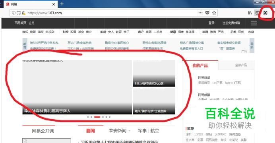The image size is (275, 143).
Task: Click the X extension icon in toolbar
Action: coord(265,13)
